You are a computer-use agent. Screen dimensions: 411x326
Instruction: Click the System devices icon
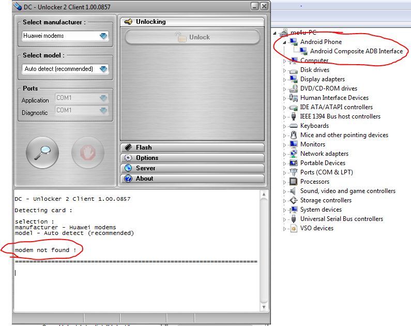pos(294,210)
